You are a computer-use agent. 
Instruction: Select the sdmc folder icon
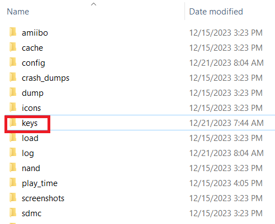[13, 212]
